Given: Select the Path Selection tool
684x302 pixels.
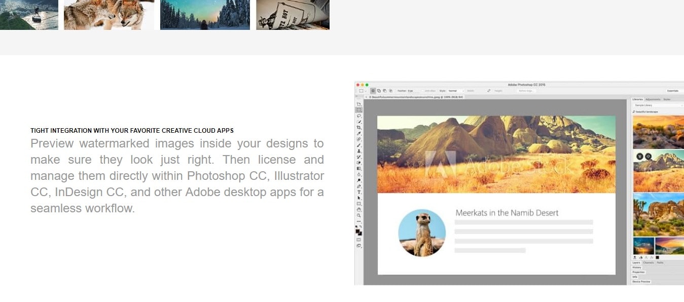Looking at the screenshot, I should pyautogui.click(x=359, y=198).
